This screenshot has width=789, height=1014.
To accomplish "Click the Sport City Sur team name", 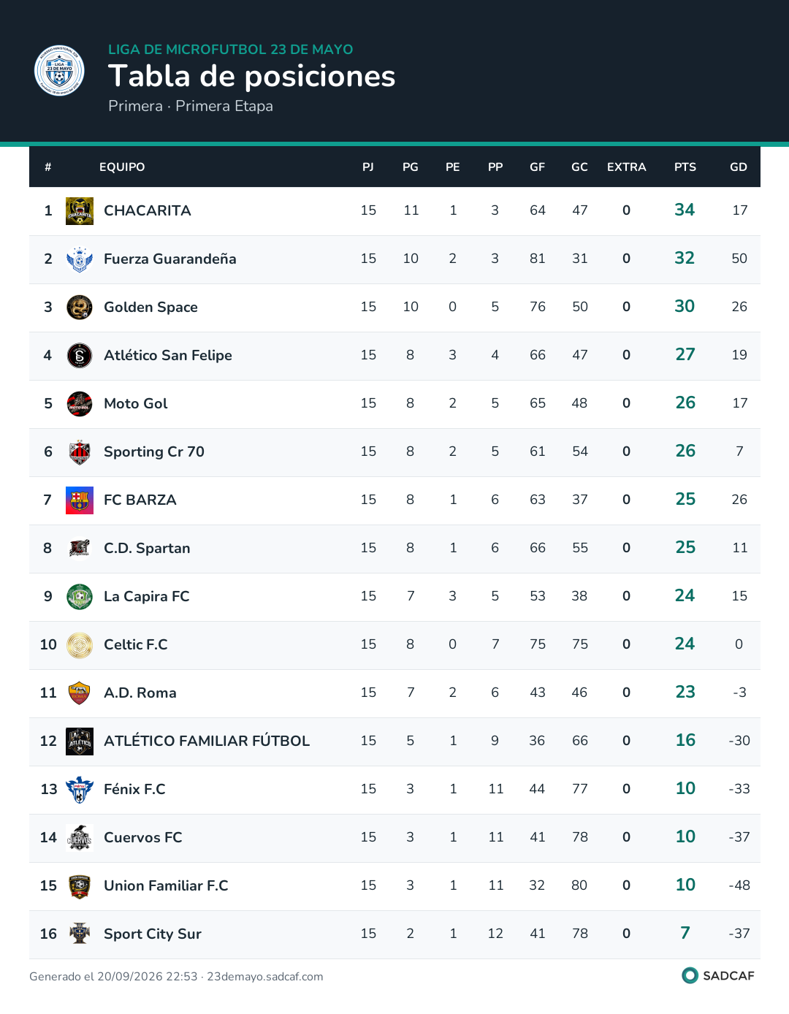I will tap(153, 934).
